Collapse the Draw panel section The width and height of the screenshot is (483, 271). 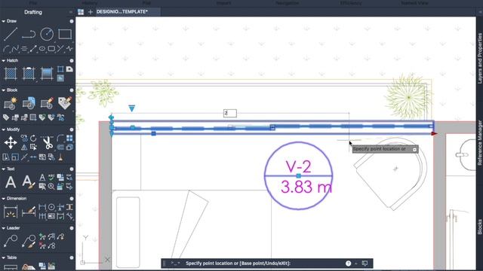[3, 21]
